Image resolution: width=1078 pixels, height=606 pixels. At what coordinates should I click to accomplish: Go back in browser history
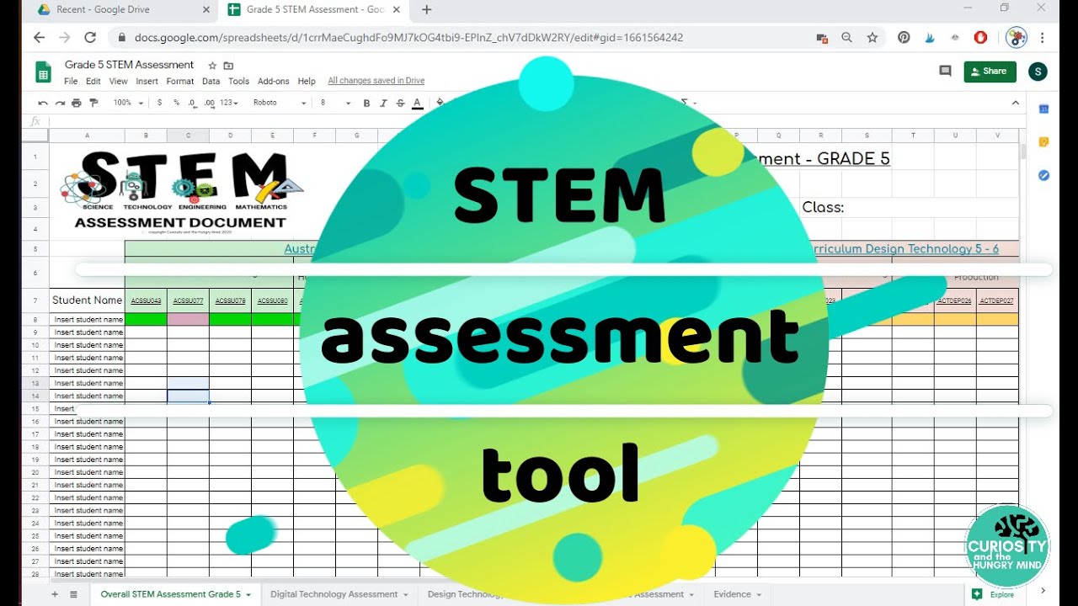39,38
